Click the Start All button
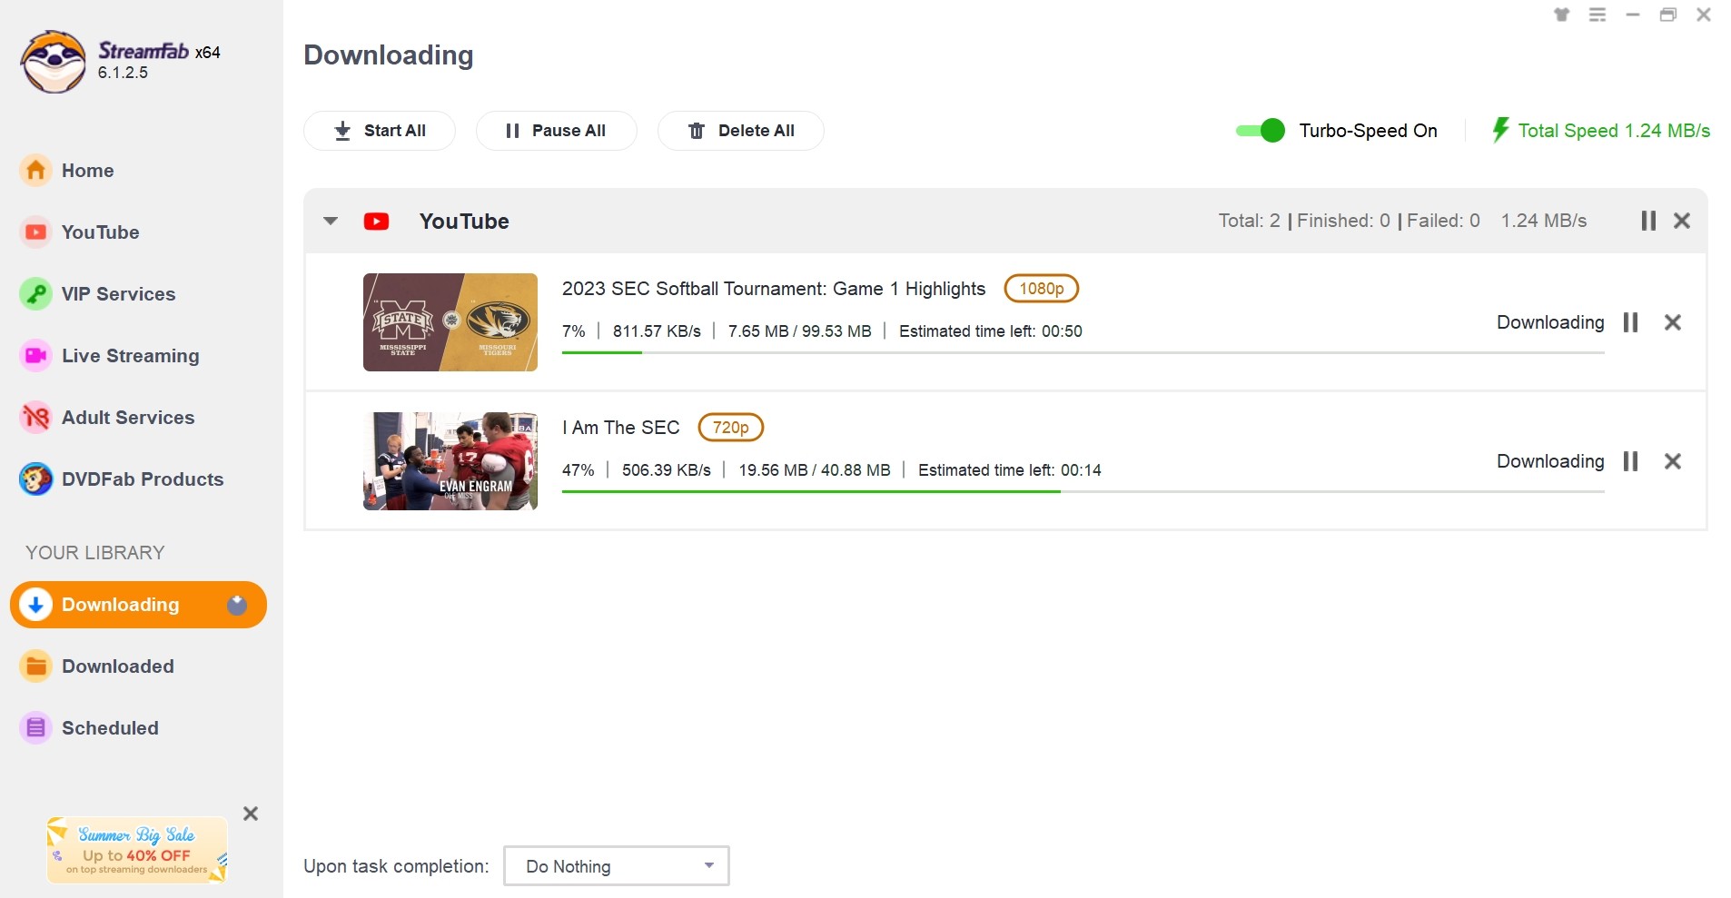Viewport: 1731px width, 898px height. point(380,131)
